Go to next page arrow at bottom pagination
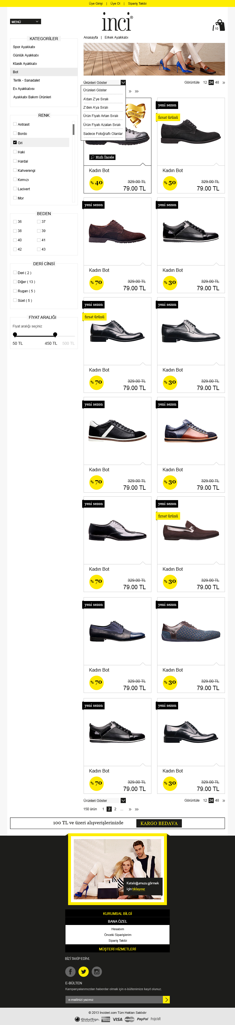235x1025 pixels. click(x=130, y=809)
